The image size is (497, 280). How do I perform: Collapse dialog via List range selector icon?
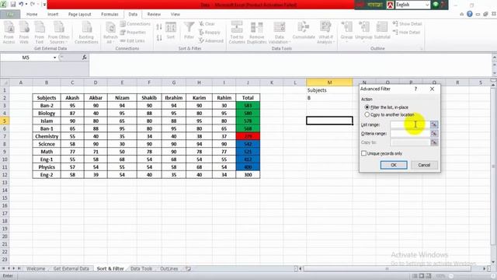[x=434, y=124]
